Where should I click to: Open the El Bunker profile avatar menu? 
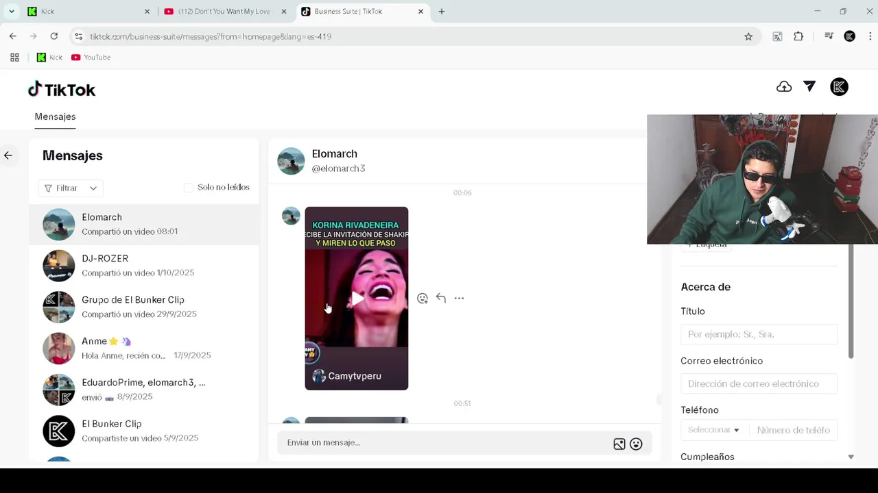coord(839,87)
